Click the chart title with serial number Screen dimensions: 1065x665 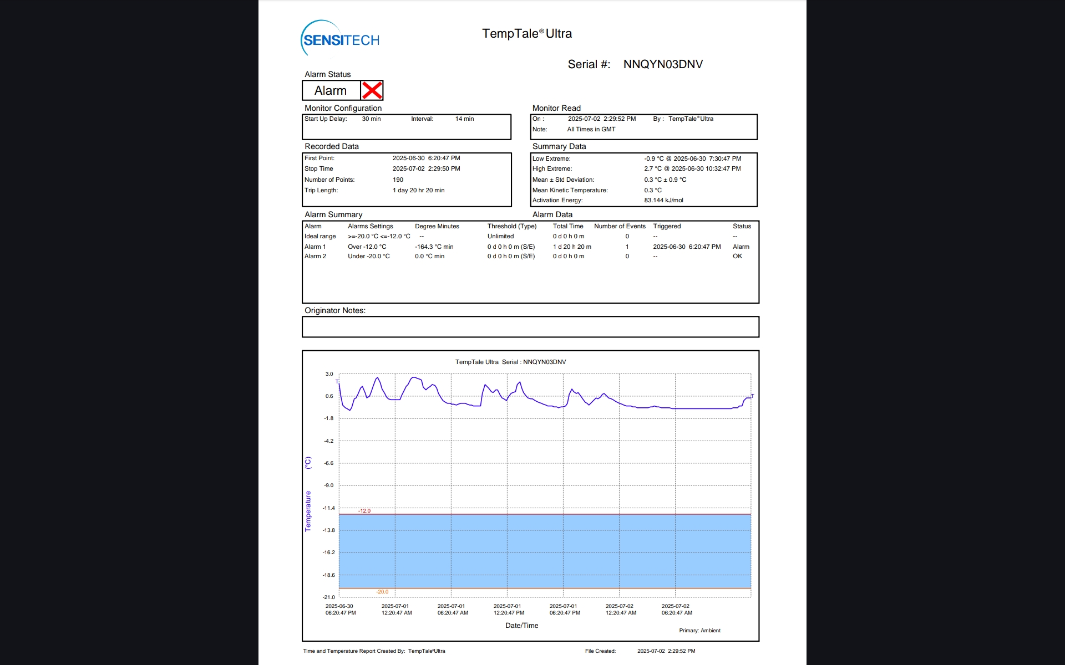coord(510,362)
